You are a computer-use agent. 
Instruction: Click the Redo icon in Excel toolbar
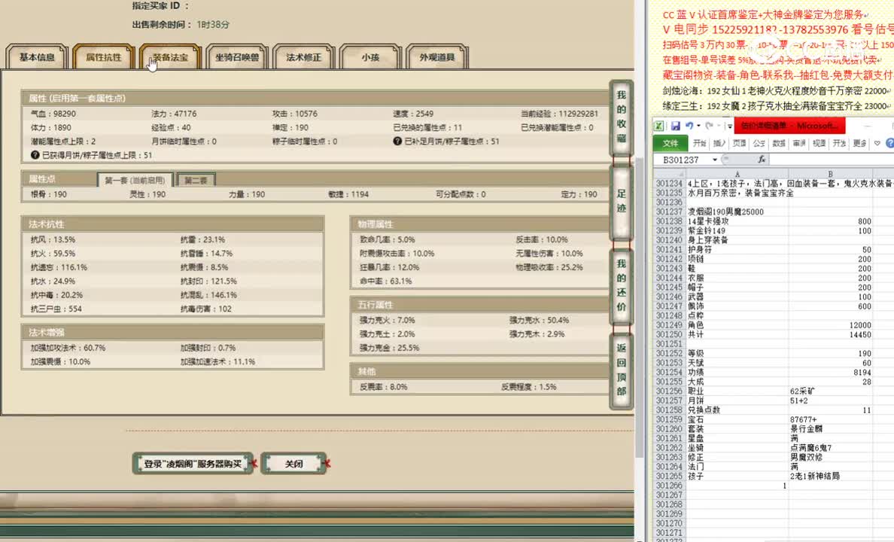click(x=709, y=126)
